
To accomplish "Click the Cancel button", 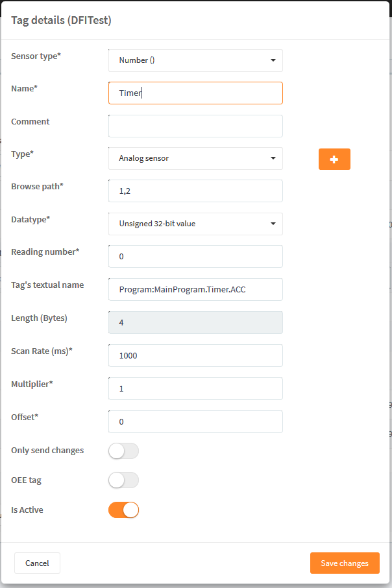I will (x=37, y=563).
